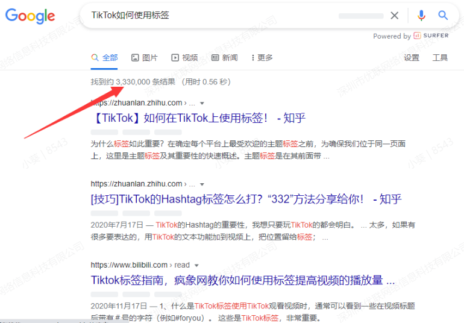Expand dropdown arrow beside first zhihu URL
Viewport: 464px width, 323px height.
click(x=202, y=103)
